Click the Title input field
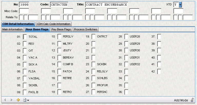 click(x=106, y=5)
